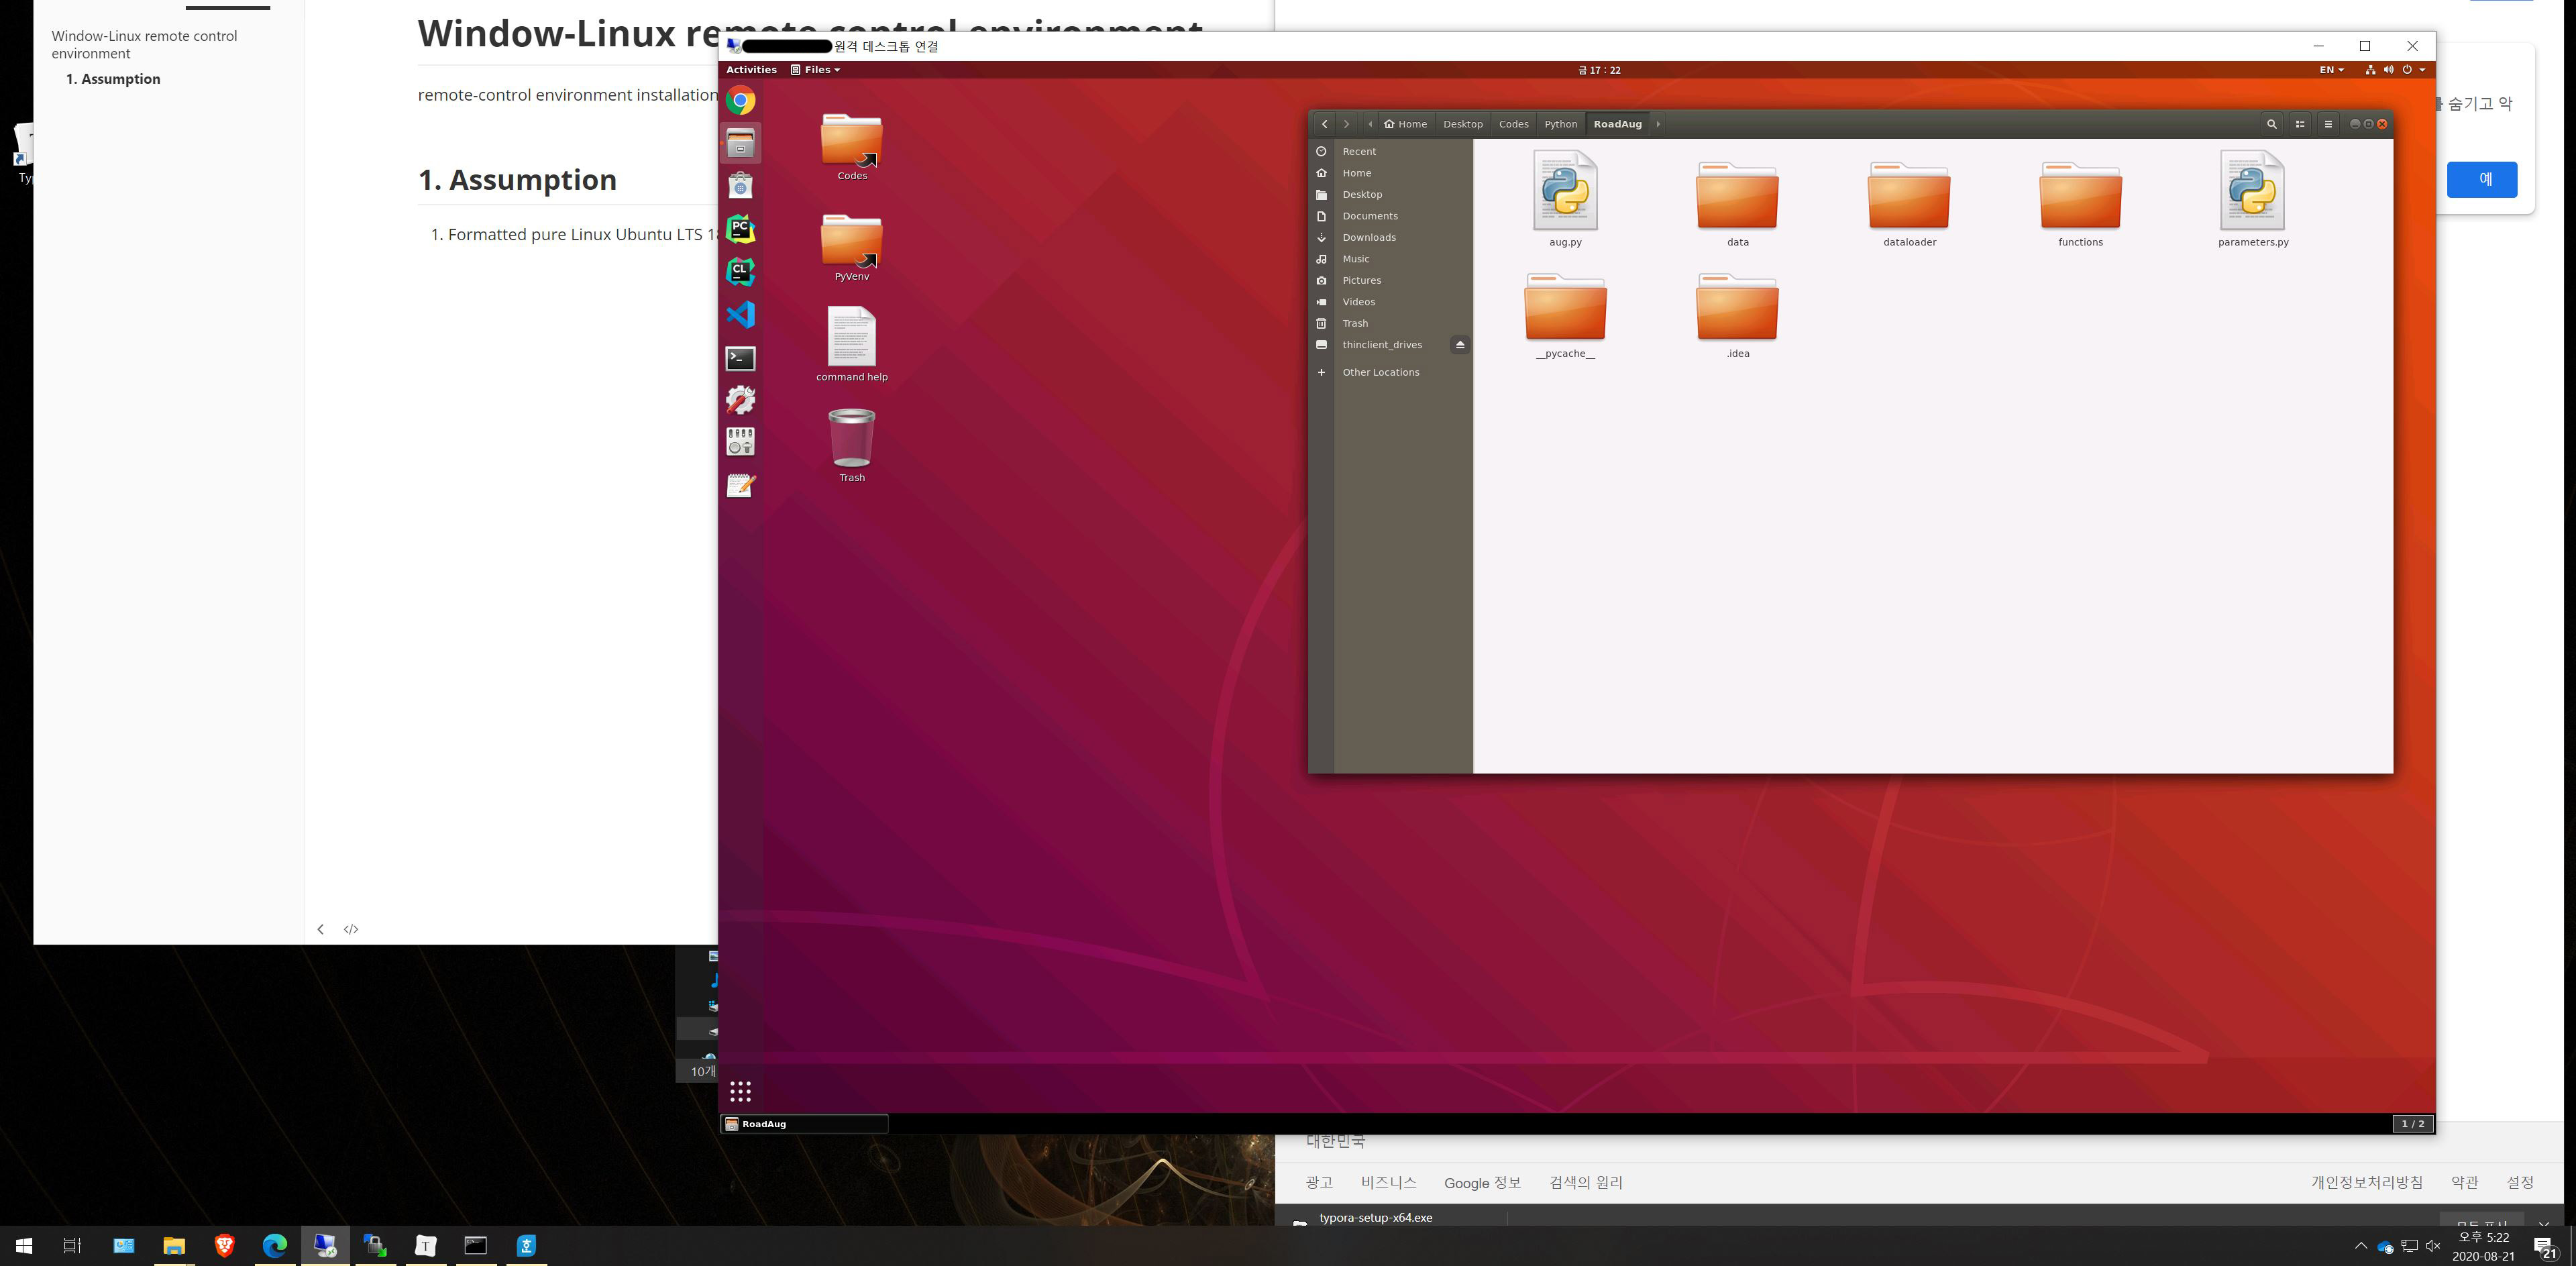Eject the thinclient_drives volume
Screen dimensions: 2576x1266
coord(1460,345)
